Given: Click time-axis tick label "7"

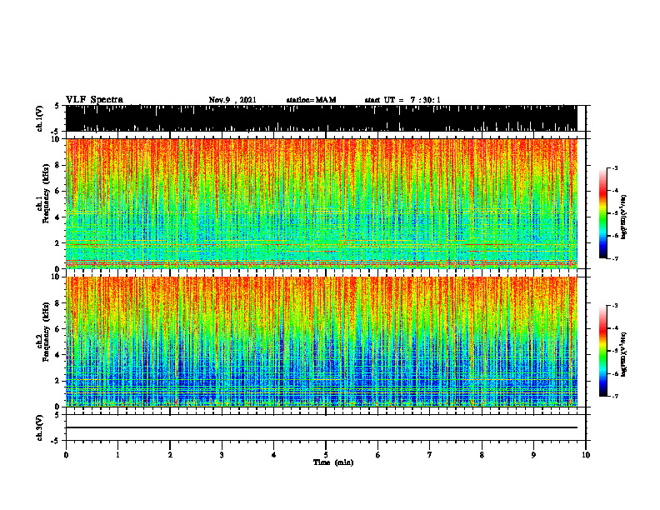Looking at the screenshot, I should click(430, 455).
